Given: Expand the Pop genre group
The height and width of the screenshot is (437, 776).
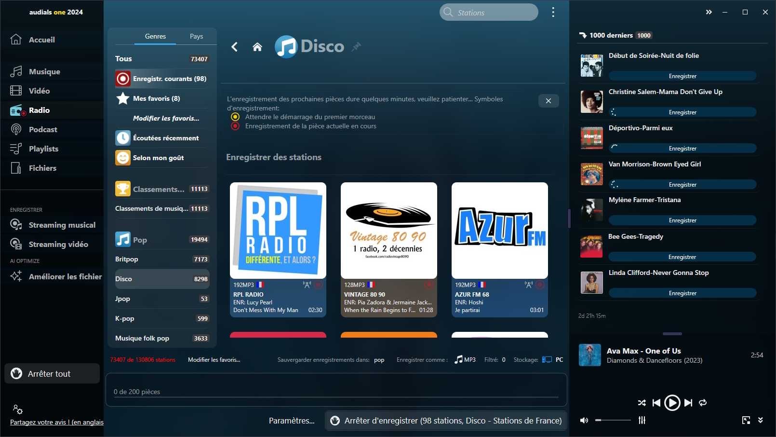Looking at the screenshot, I should point(162,240).
